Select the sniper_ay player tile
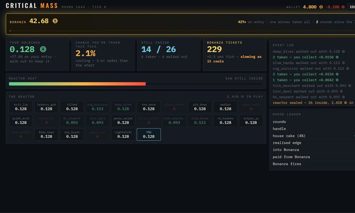This screenshot has width=355, height=213. pos(251,121)
